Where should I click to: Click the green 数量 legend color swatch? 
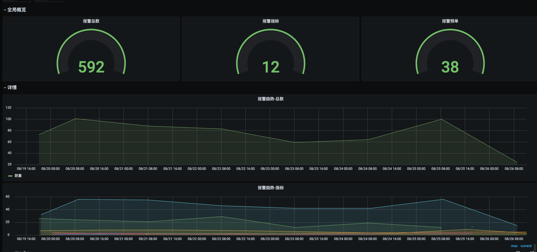click(10, 176)
